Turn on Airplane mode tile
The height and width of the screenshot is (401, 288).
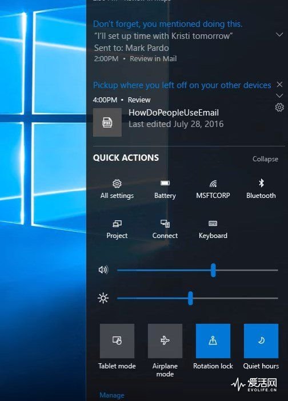165,341
